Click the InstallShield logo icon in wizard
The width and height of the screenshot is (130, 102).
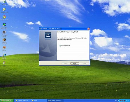pos(48,35)
